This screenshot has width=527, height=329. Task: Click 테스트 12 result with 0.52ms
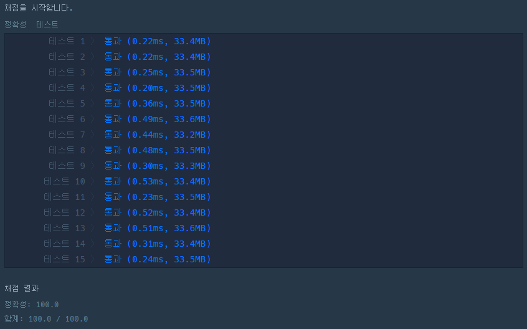coord(158,212)
